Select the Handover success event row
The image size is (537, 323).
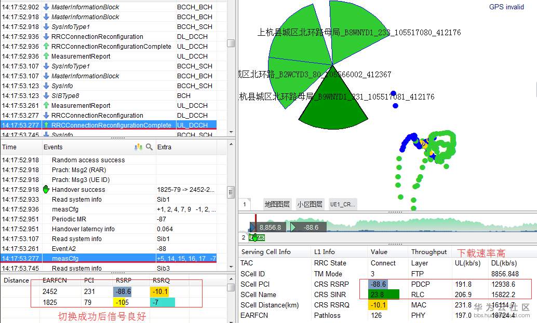(109, 189)
